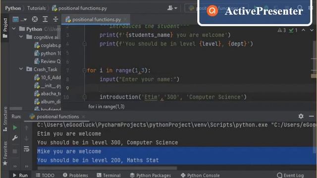
Task: Close the positional functions run tab
Action: click(x=83, y=117)
